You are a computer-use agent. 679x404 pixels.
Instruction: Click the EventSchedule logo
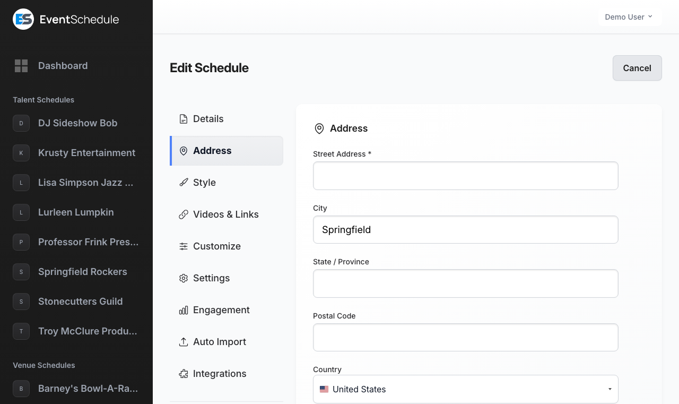pos(65,19)
